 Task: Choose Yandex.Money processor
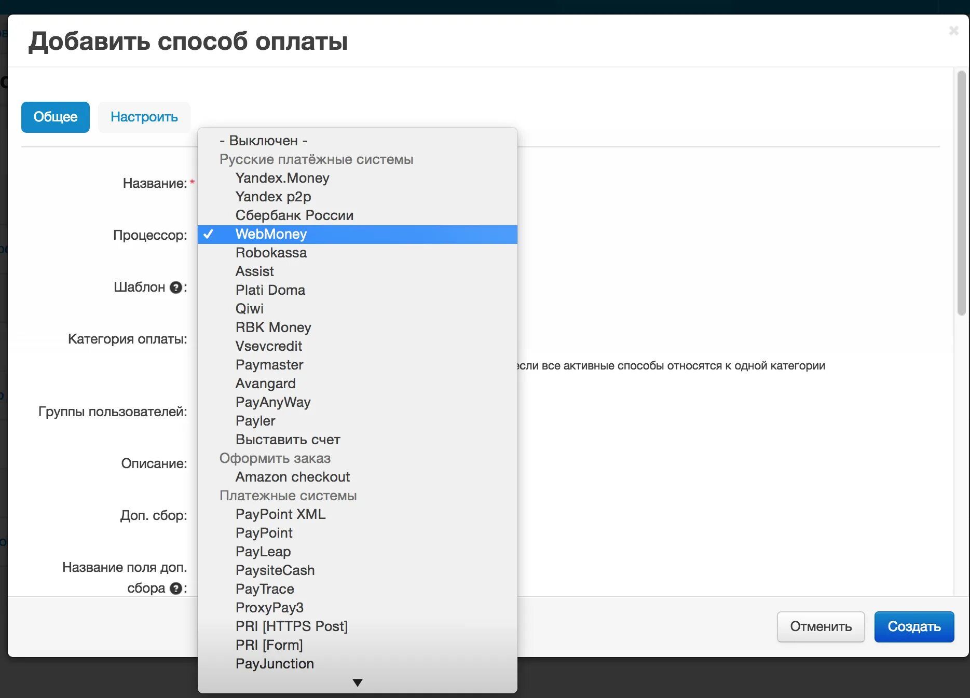[x=358, y=178]
